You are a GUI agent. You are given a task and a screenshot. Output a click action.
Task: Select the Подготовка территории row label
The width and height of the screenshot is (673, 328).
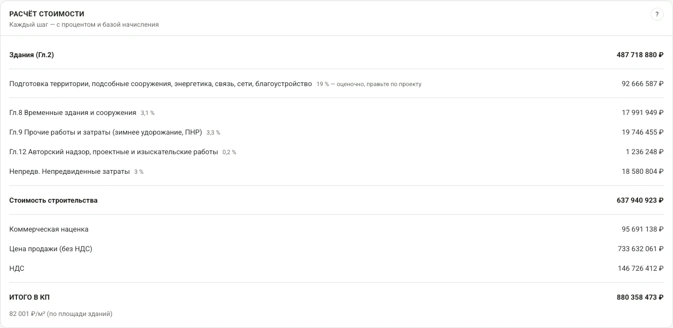tap(161, 84)
